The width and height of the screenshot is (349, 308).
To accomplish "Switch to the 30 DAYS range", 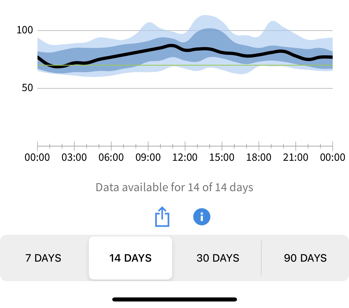I will [218, 258].
